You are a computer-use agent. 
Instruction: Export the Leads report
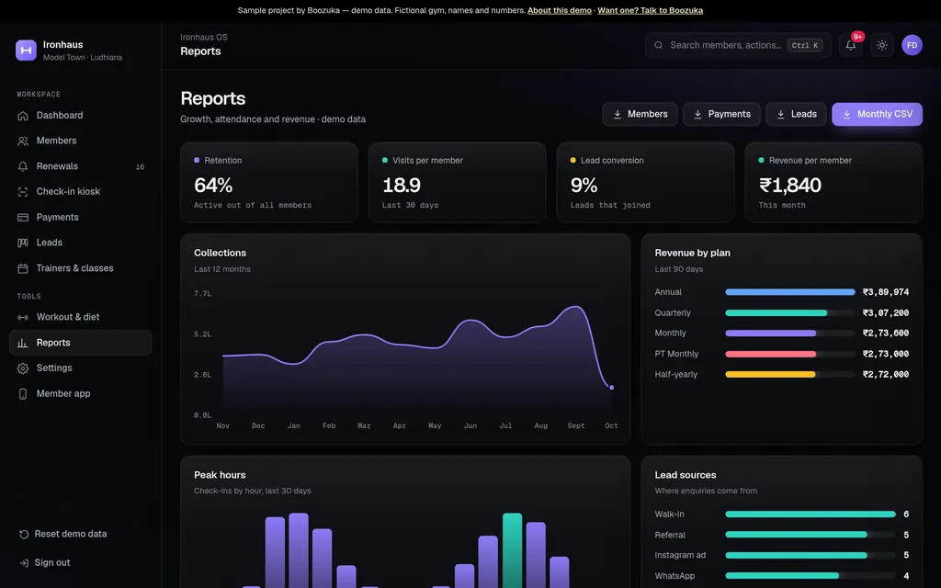796,114
